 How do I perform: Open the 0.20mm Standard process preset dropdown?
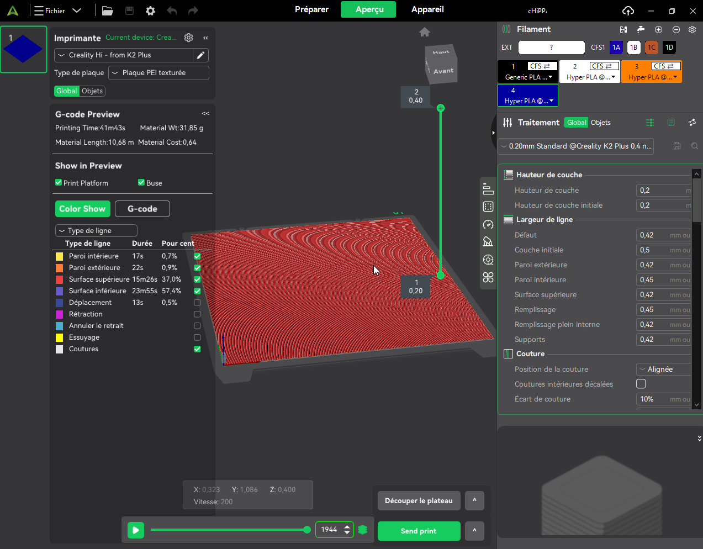click(576, 146)
